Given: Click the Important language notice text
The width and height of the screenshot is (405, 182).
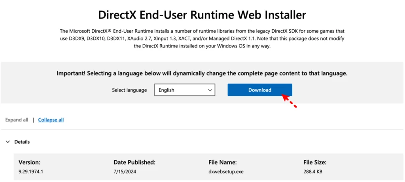Looking at the screenshot, I should 202,73.
